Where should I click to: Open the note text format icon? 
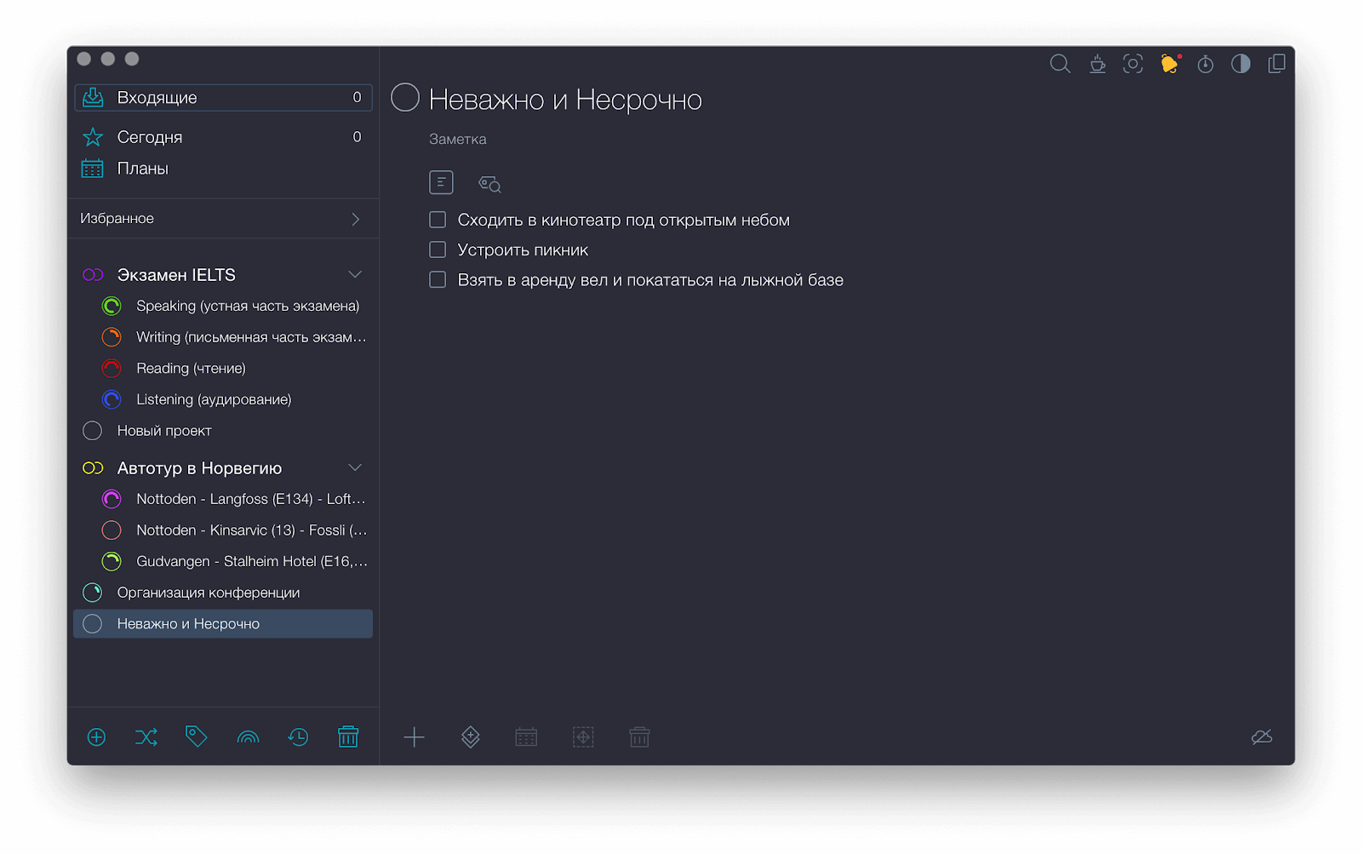(441, 182)
